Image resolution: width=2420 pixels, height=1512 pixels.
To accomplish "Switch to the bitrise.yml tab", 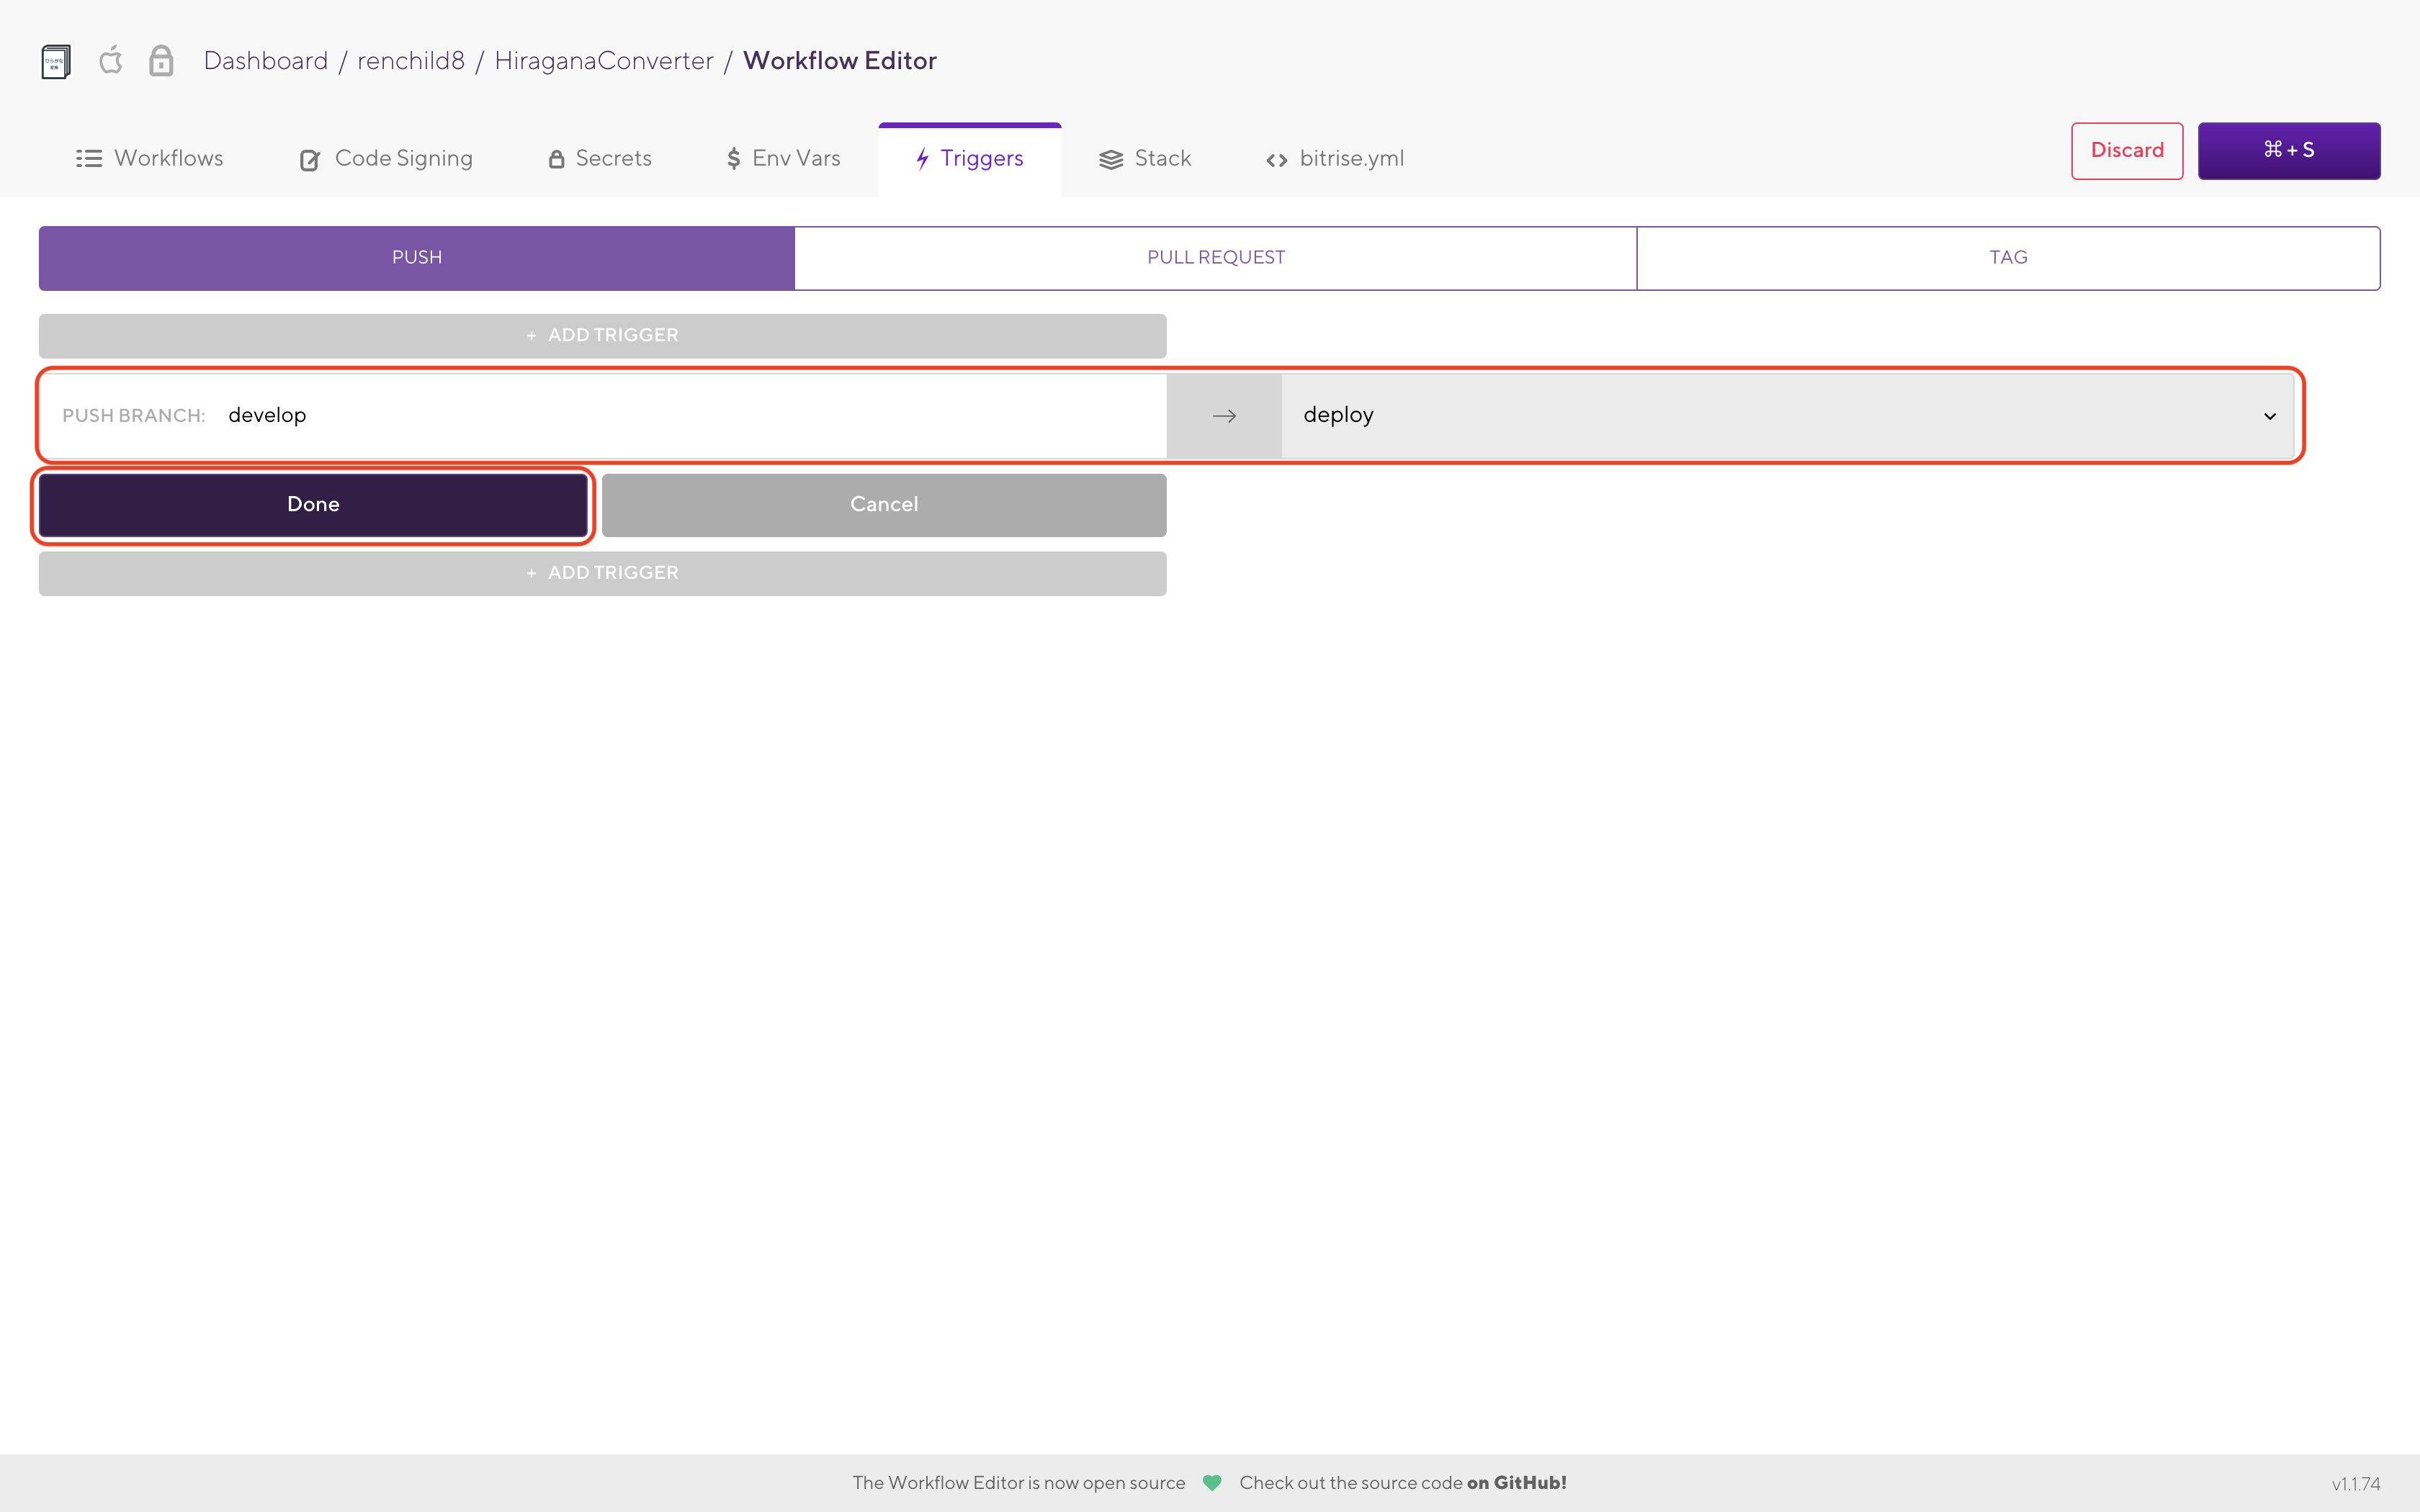I will pos(1335,159).
